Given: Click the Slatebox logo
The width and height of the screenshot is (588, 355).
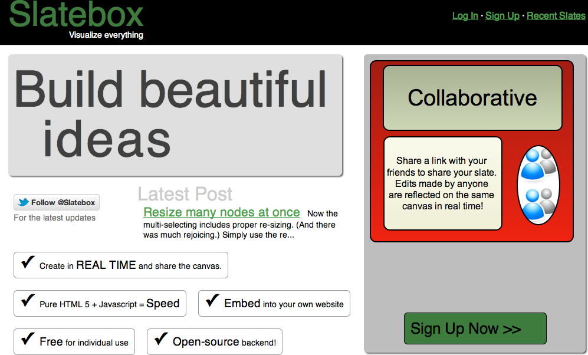Looking at the screenshot, I should [76, 16].
